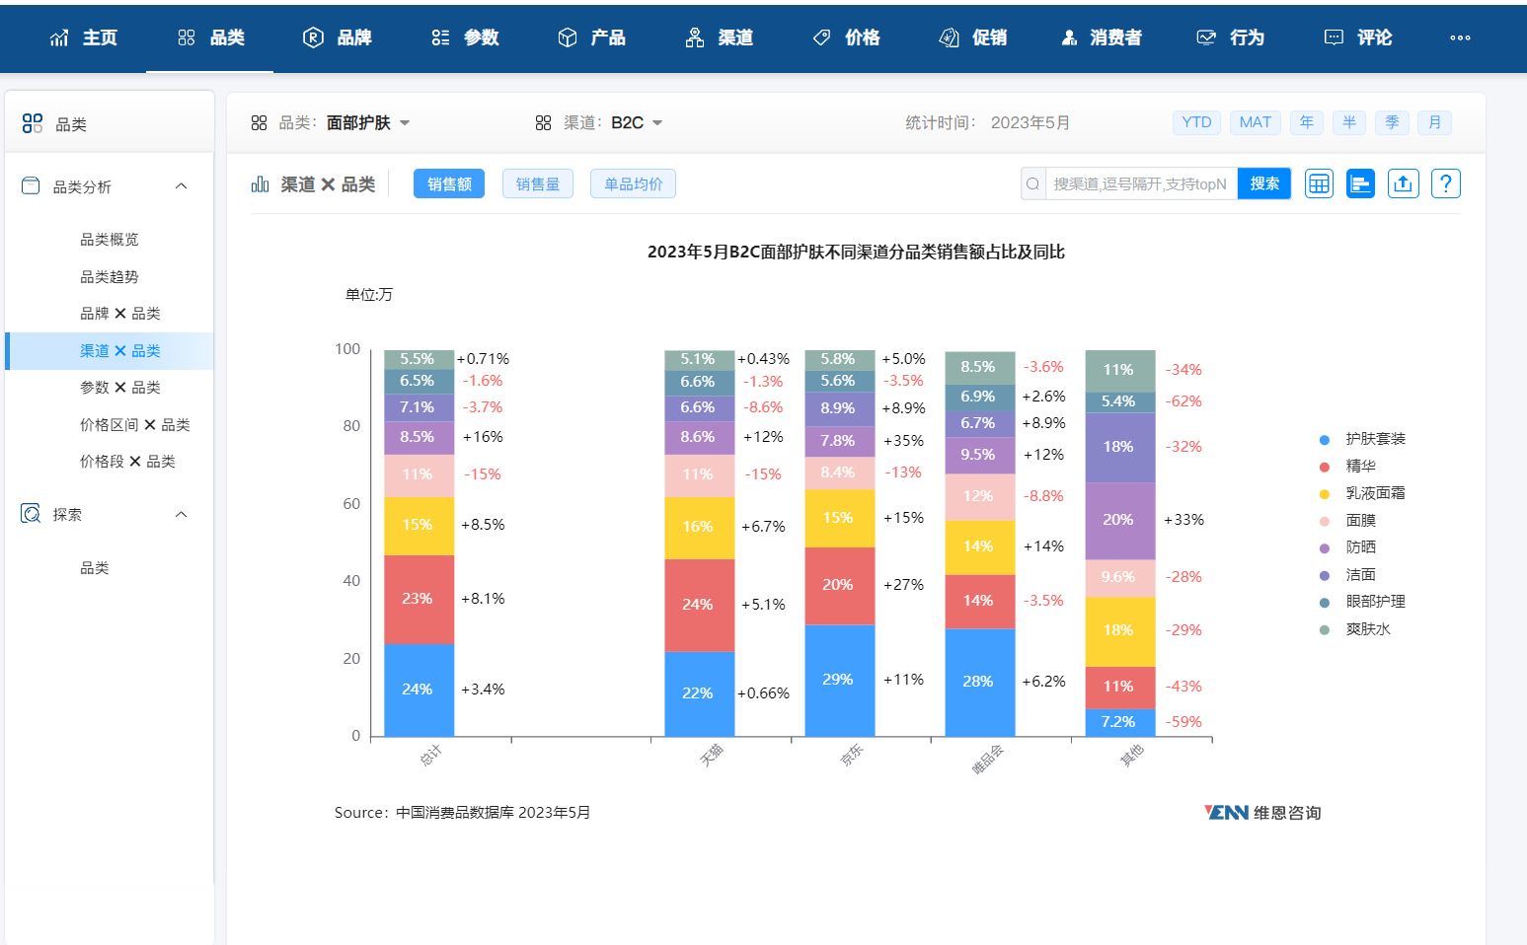Toggle 洁面 legend swatch
This screenshot has width=1527, height=945.
coord(1325,575)
